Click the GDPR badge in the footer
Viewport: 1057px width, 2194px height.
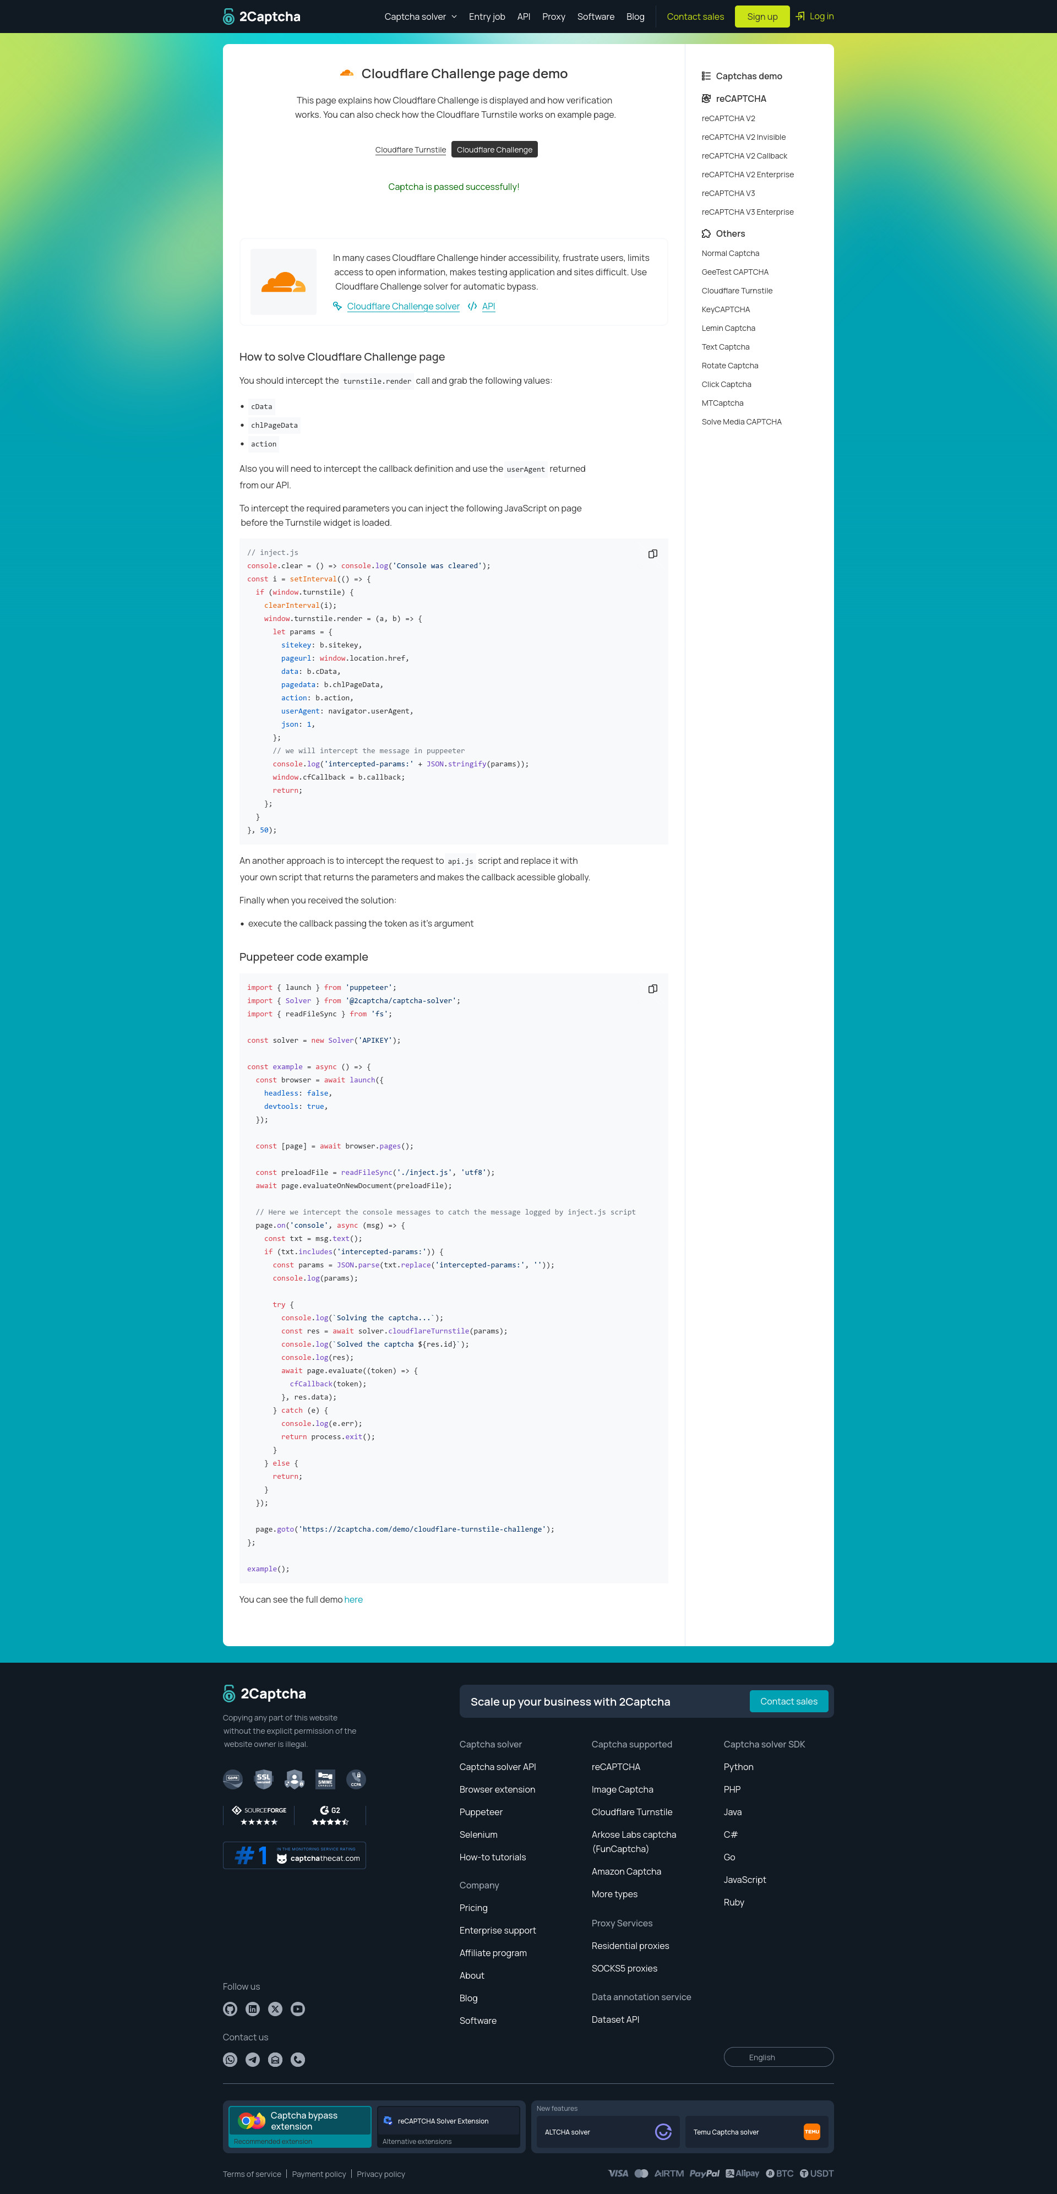(232, 1778)
